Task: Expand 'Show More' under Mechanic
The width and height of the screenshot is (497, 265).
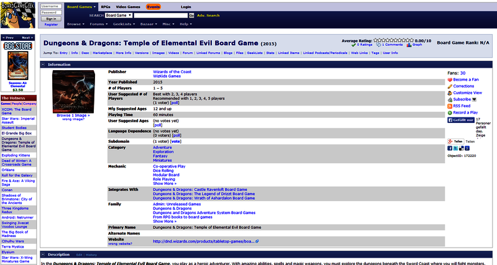Action: 165,184
